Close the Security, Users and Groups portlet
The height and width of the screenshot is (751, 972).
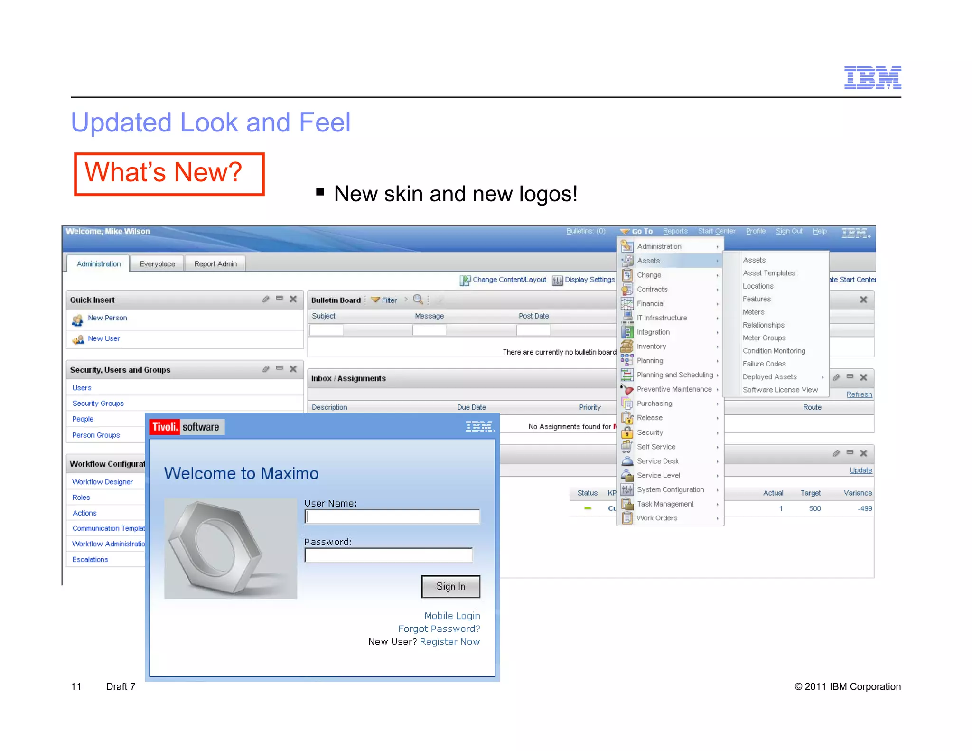point(293,369)
